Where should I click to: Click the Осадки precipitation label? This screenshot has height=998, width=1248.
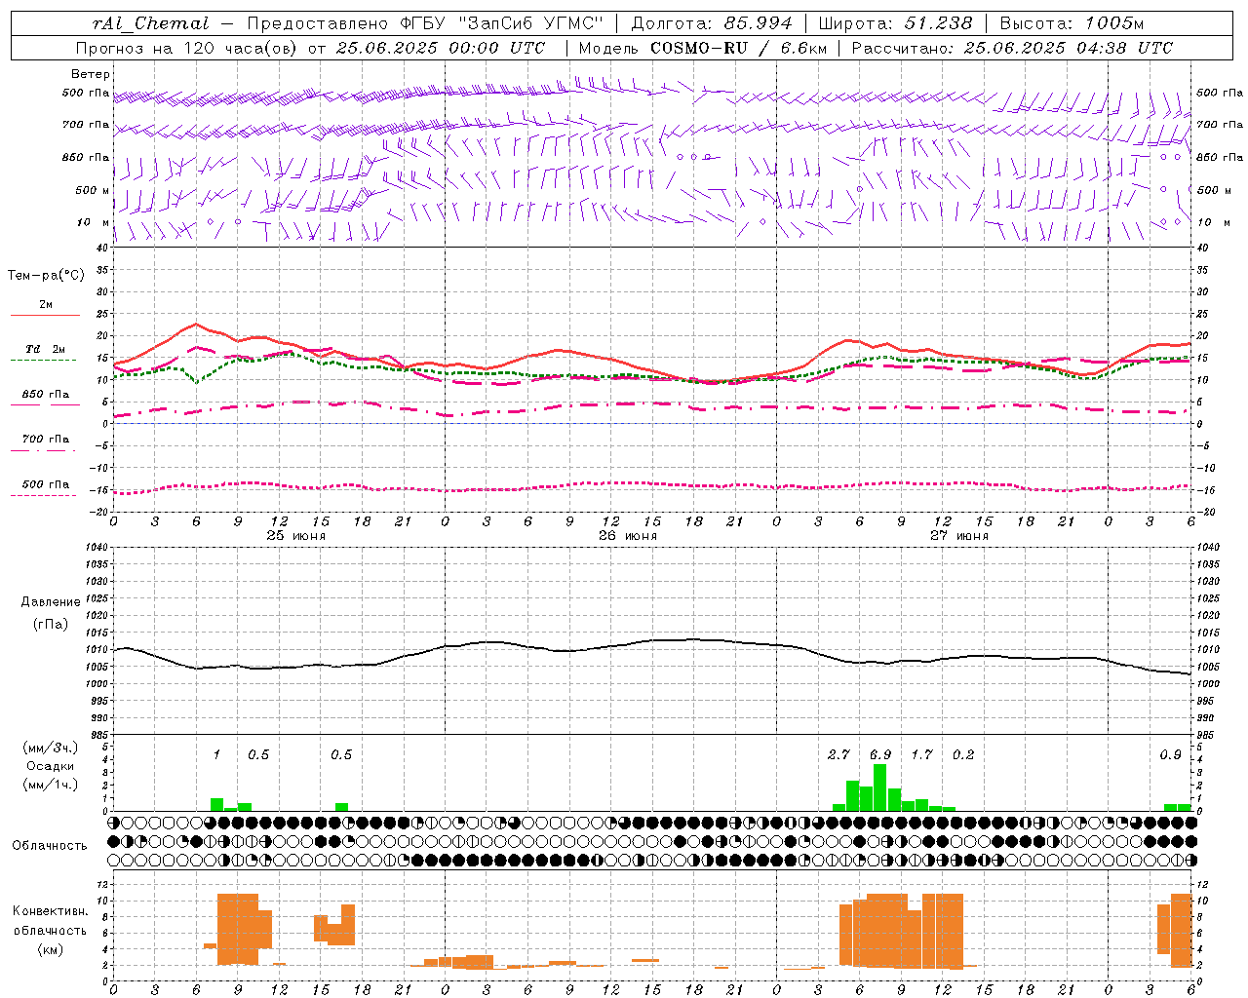click(51, 766)
